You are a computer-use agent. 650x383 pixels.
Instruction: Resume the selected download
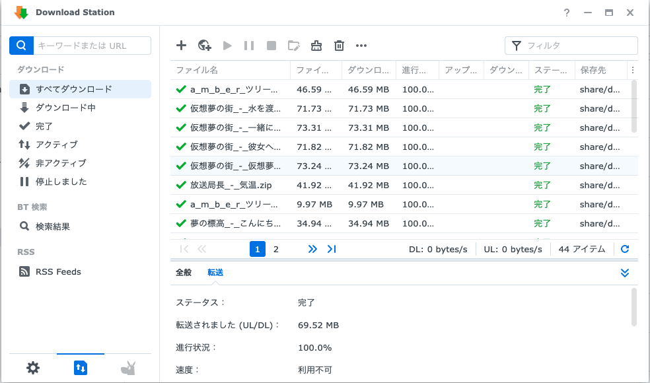click(227, 46)
